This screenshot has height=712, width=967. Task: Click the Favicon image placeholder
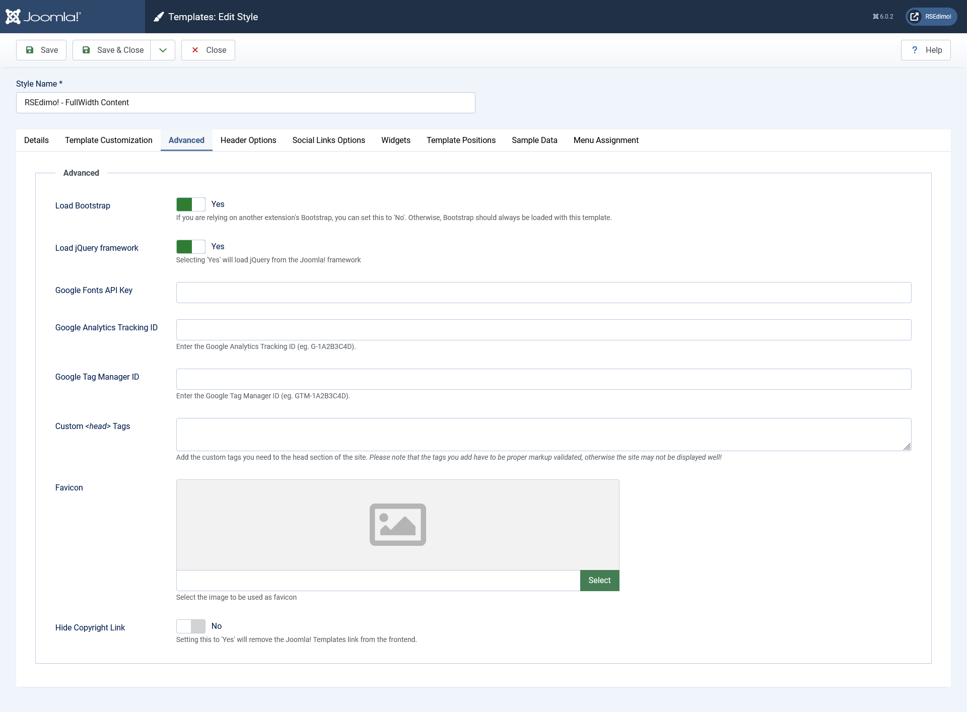(x=397, y=524)
